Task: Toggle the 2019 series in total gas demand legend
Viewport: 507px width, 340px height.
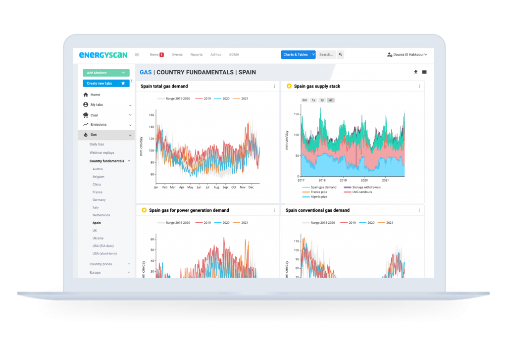Action: (x=203, y=98)
